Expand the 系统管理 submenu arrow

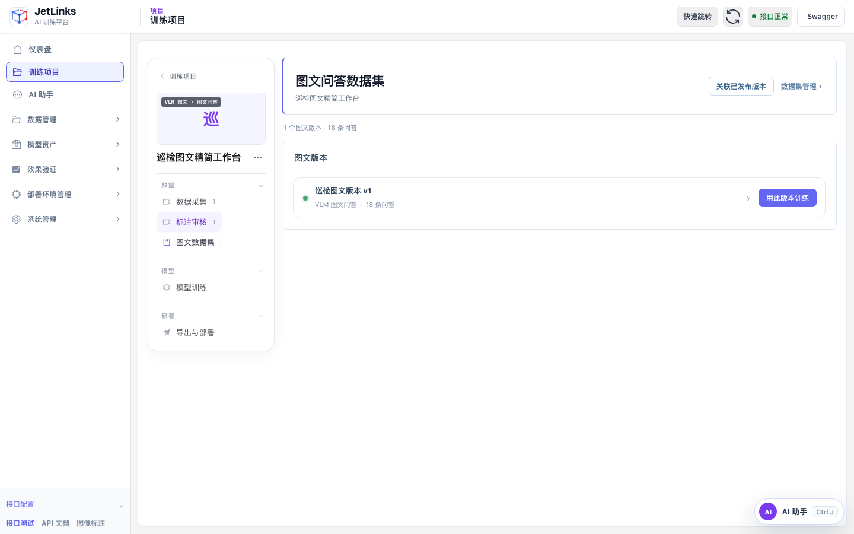click(118, 220)
